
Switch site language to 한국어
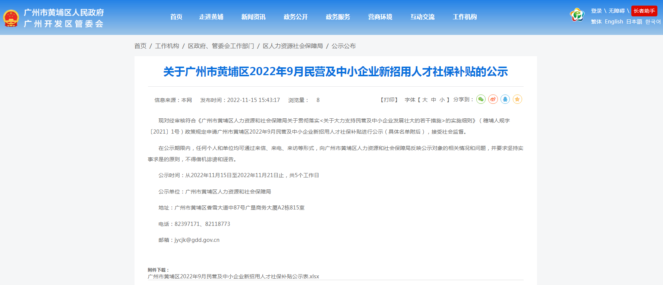click(653, 22)
